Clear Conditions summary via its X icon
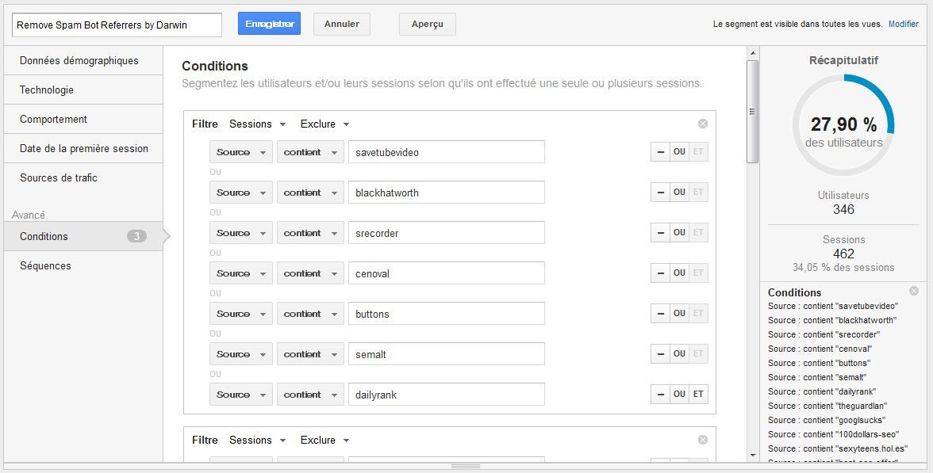 pyautogui.click(x=913, y=291)
